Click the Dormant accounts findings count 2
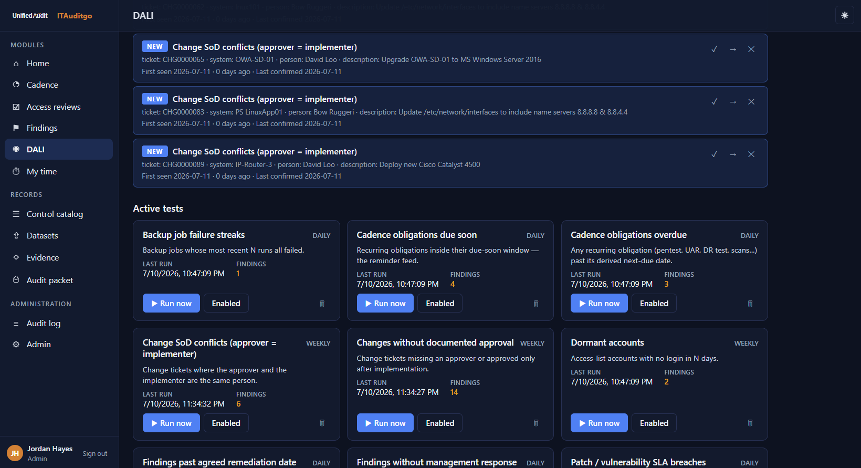 [x=666, y=382]
